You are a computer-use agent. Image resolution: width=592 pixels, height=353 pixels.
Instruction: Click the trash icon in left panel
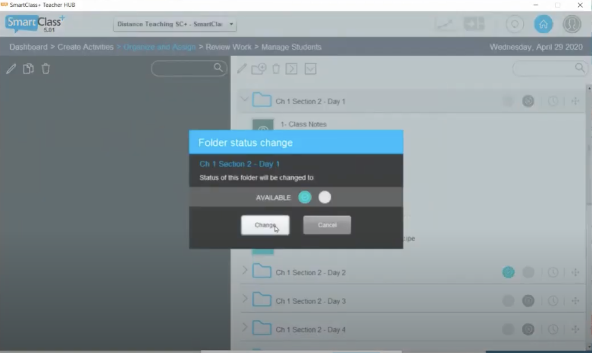(x=46, y=69)
